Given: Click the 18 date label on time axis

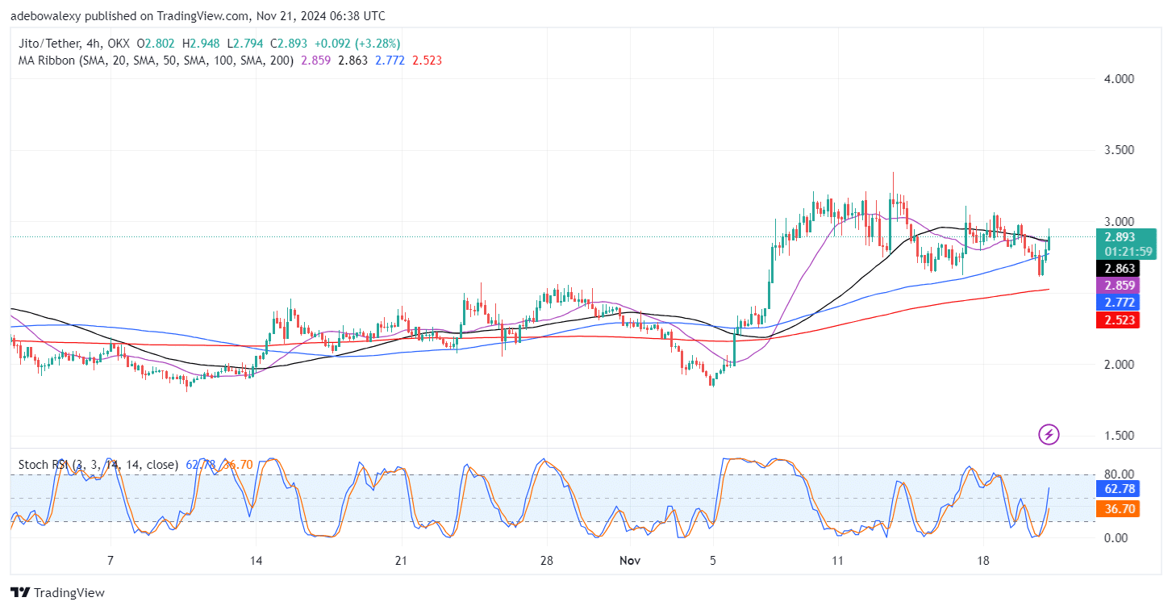Looking at the screenshot, I should pos(982,560).
